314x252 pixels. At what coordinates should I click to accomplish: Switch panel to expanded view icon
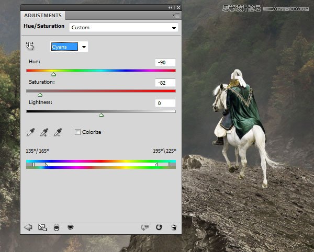(x=42, y=227)
